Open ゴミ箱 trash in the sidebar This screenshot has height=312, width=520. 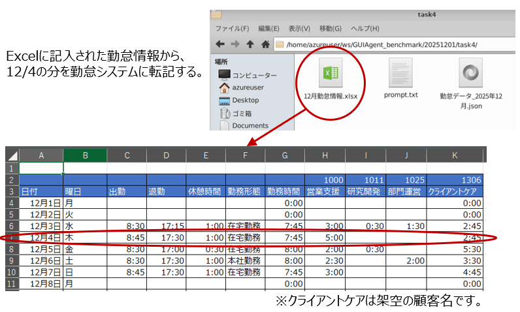click(x=236, y=114)
